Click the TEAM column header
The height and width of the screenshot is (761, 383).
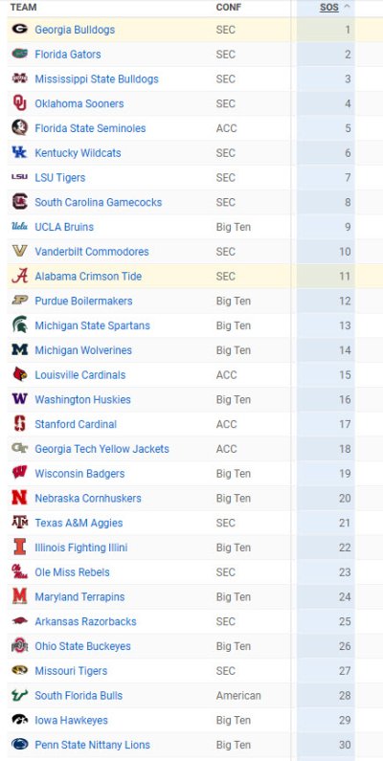coord(23,8)
